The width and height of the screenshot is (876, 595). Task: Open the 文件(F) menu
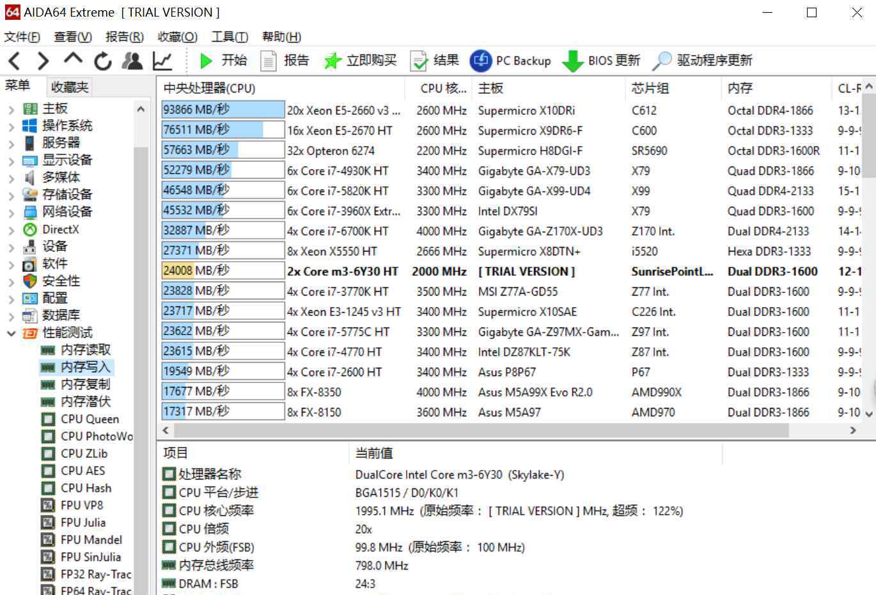coord(22,37)
